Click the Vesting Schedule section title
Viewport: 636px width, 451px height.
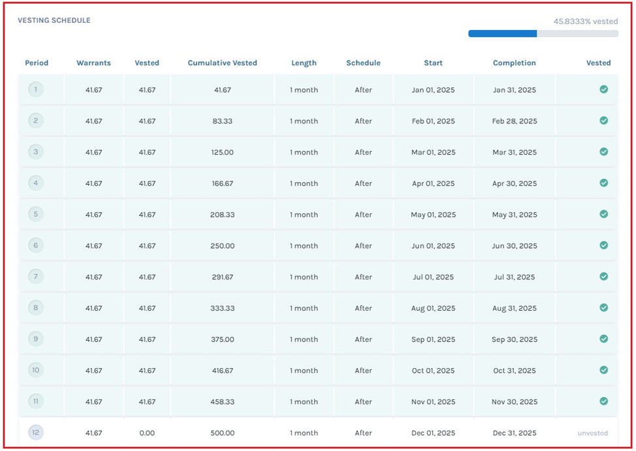[x=54, y=20]
